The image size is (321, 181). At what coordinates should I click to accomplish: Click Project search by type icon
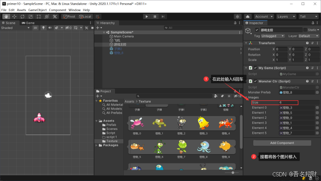[x=216, y=96]
